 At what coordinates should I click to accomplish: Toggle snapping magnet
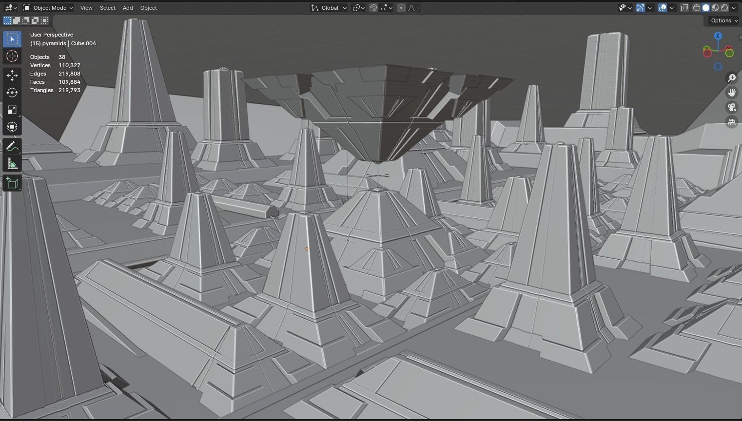click(x=373, y=8)
